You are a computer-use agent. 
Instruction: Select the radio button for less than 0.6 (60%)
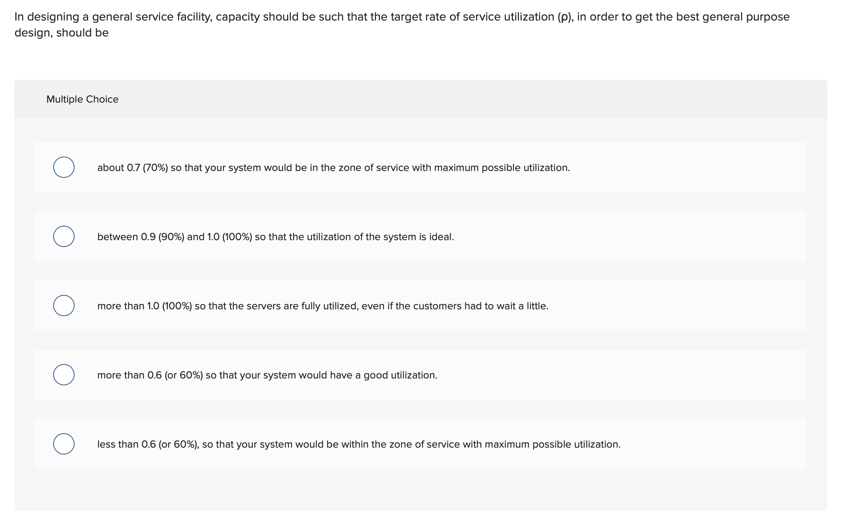tap(63, 444)
